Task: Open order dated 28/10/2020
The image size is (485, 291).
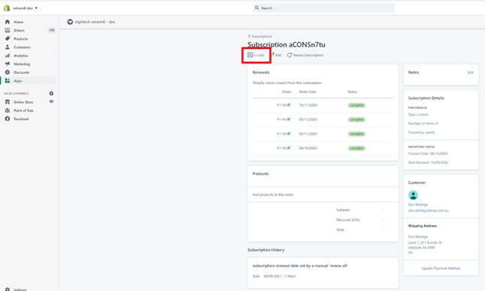Action: pyautogui.click(x=281, y=148)
